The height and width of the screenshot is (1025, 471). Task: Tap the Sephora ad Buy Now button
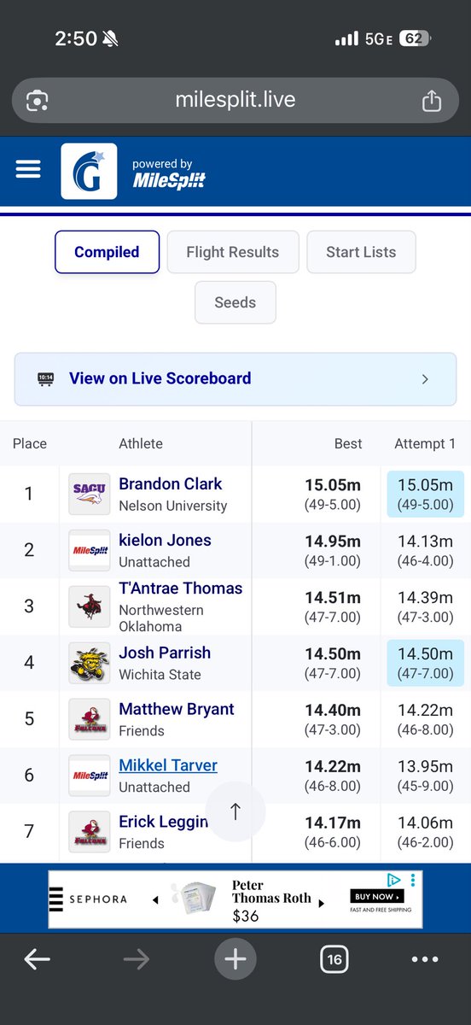tap(376, 896)
